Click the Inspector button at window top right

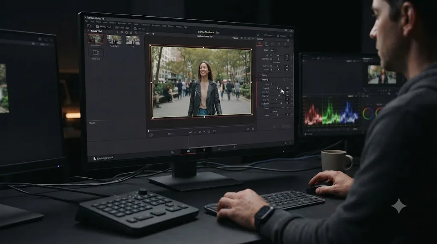281,36
